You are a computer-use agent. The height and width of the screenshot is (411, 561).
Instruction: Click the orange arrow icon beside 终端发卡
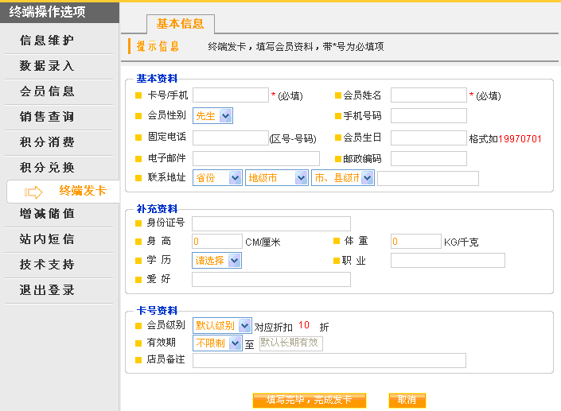click(x=33, y=192)
